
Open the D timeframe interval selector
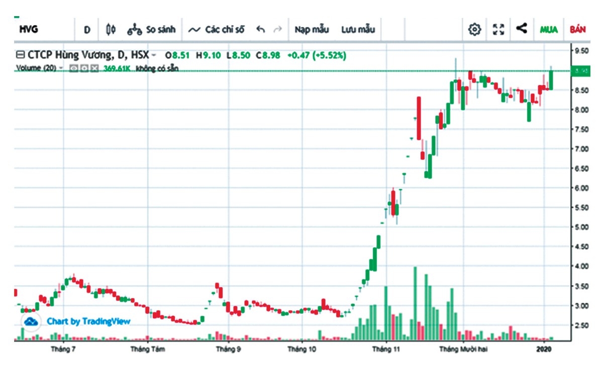87,30
